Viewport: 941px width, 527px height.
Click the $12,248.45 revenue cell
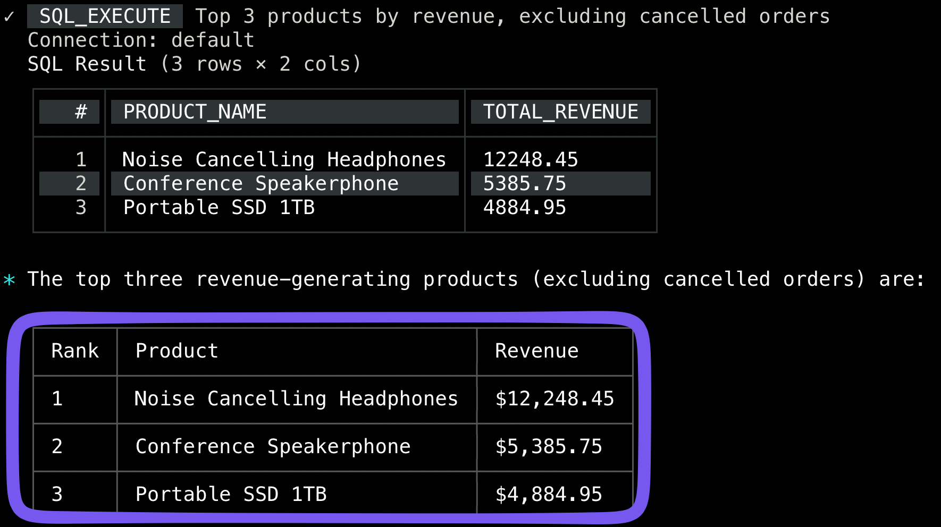pyautogui.click(x=554, y=398)
